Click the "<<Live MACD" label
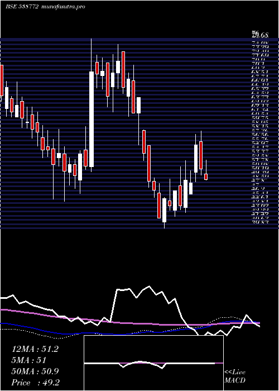This screenshot has height=391, width=279. (235, 376)
